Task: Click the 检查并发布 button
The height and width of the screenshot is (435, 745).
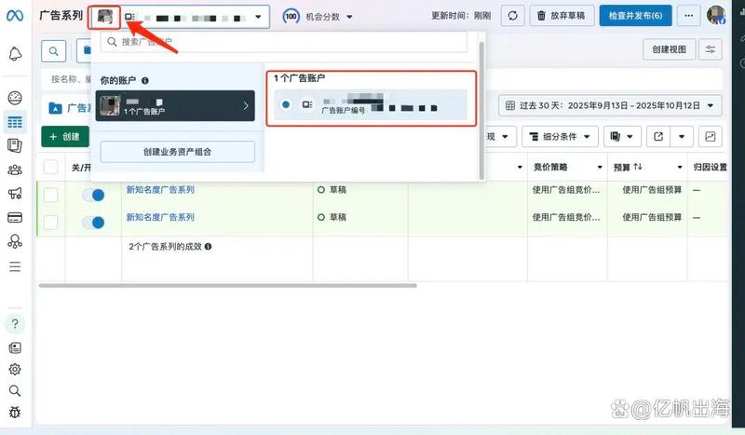Action: click(635, 16)
